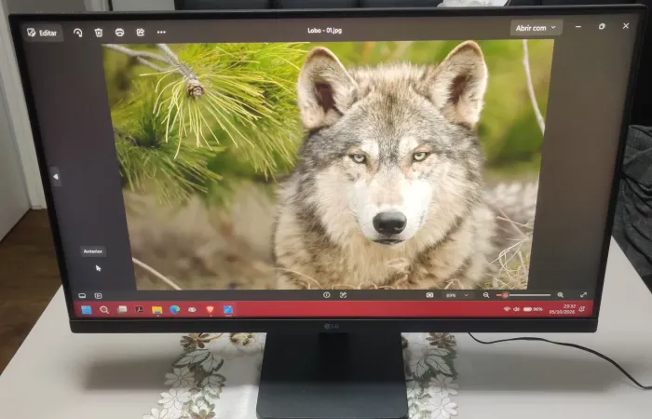Click the Editar button
652x419 pixels.
pyautogui.click(x=43, y=33)
